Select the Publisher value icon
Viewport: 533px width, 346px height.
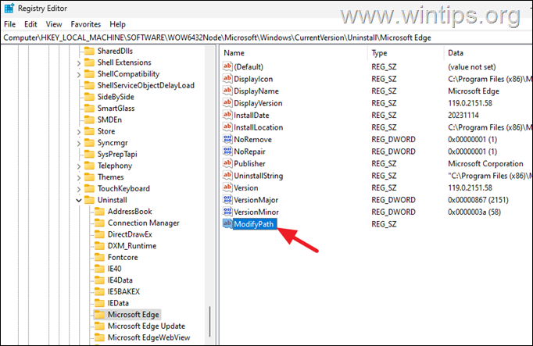[227, 163]
